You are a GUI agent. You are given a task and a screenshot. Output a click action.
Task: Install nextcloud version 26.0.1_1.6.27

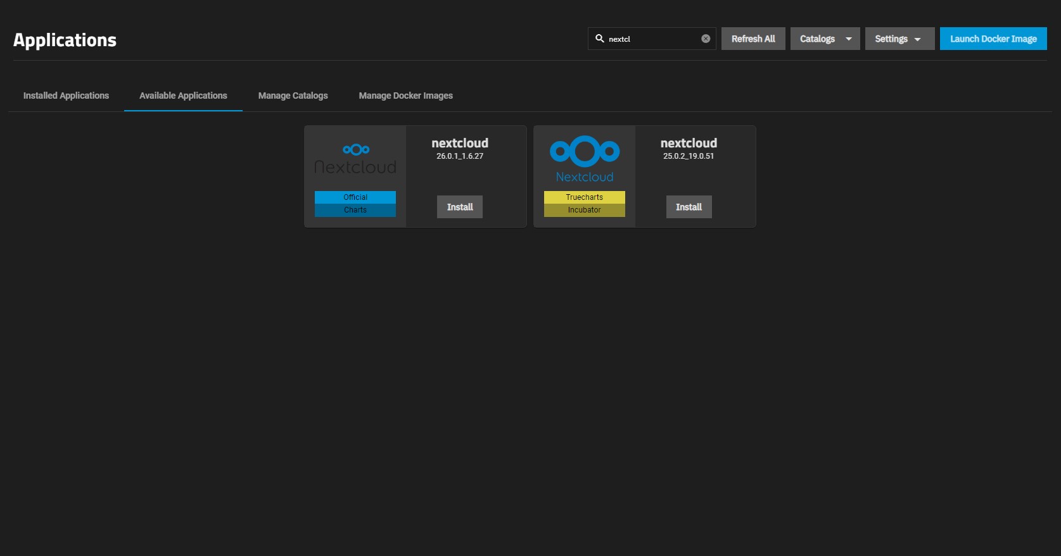[x=460, y=207]
